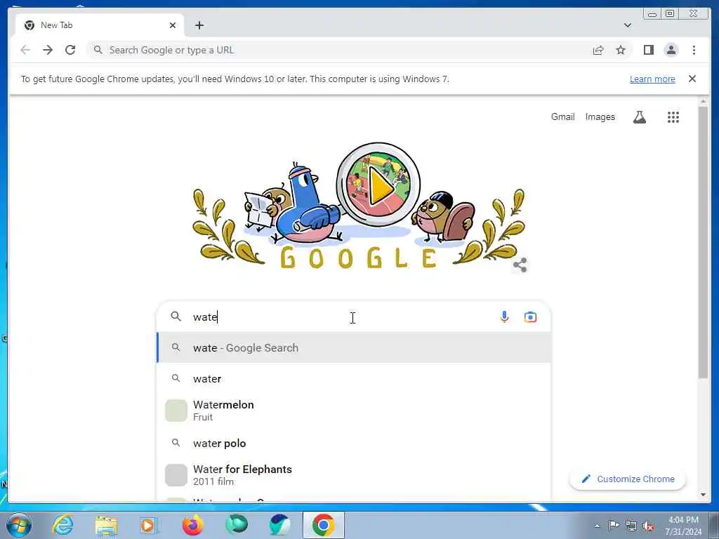Click the taskbar clock showing 4:04 PM

(683, 525)
